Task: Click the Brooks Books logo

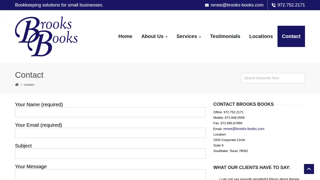Action: click(46, 36)
